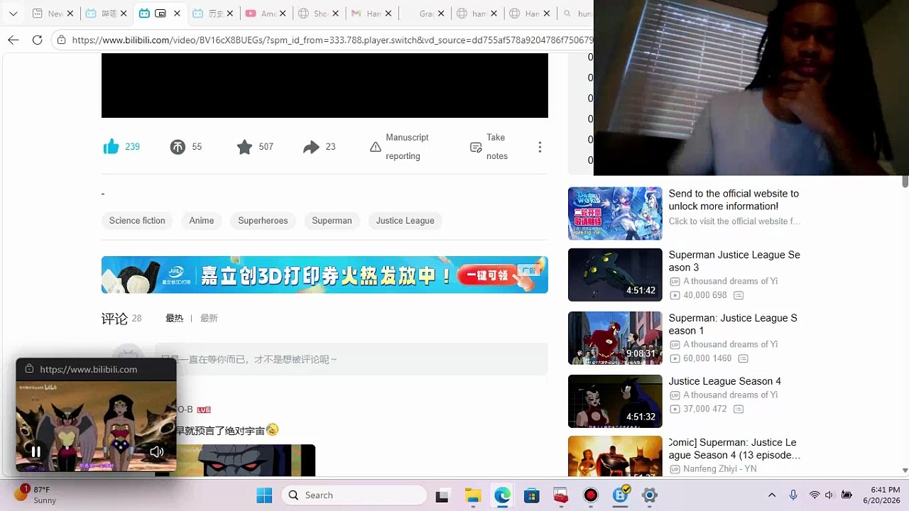Open the volume control in tray
Image resolution: width=909 pixels, height=511 pixels.
(829, 495)
